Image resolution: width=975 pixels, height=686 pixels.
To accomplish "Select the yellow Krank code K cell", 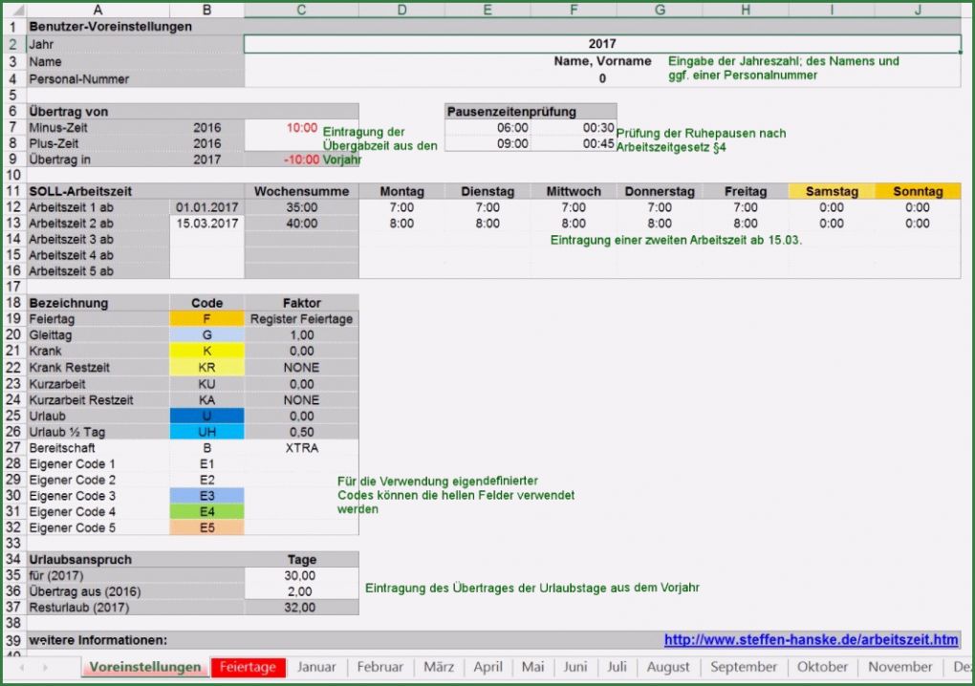I will 206,352.
